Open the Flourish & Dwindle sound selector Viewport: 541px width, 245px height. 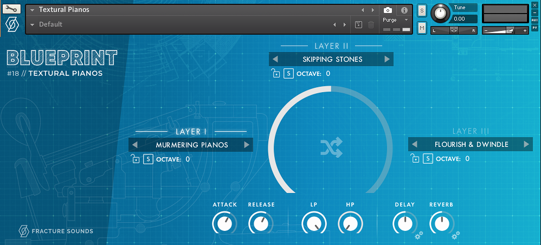(471, 144)
